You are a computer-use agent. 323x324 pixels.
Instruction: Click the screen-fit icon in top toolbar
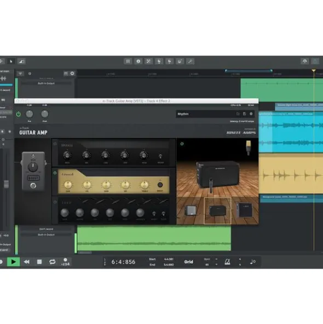pyautogui.click(x=148, y=61)
